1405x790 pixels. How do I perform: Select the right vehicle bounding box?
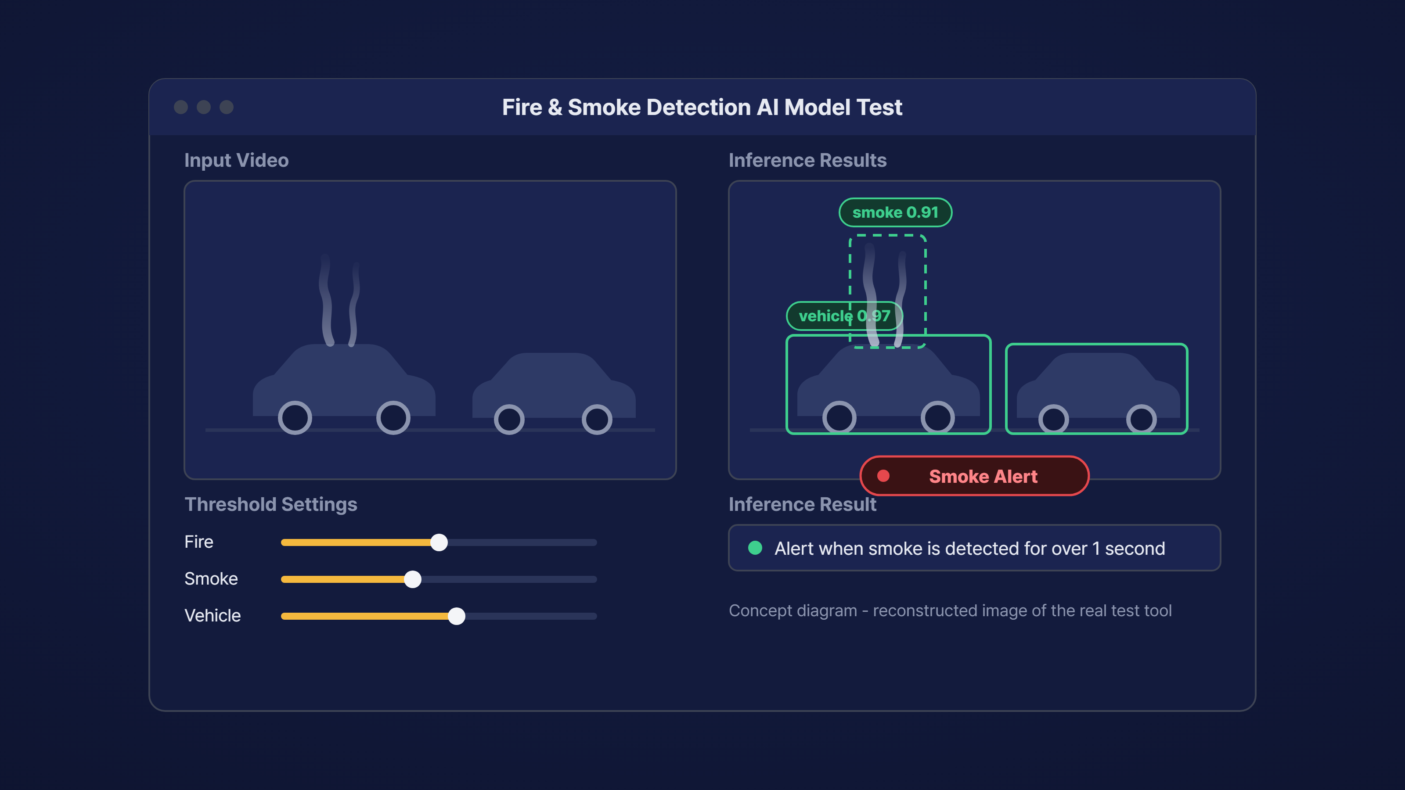click(1096, 389)
